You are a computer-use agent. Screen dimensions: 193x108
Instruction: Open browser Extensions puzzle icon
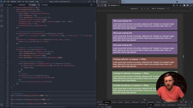tap(184, 5)
